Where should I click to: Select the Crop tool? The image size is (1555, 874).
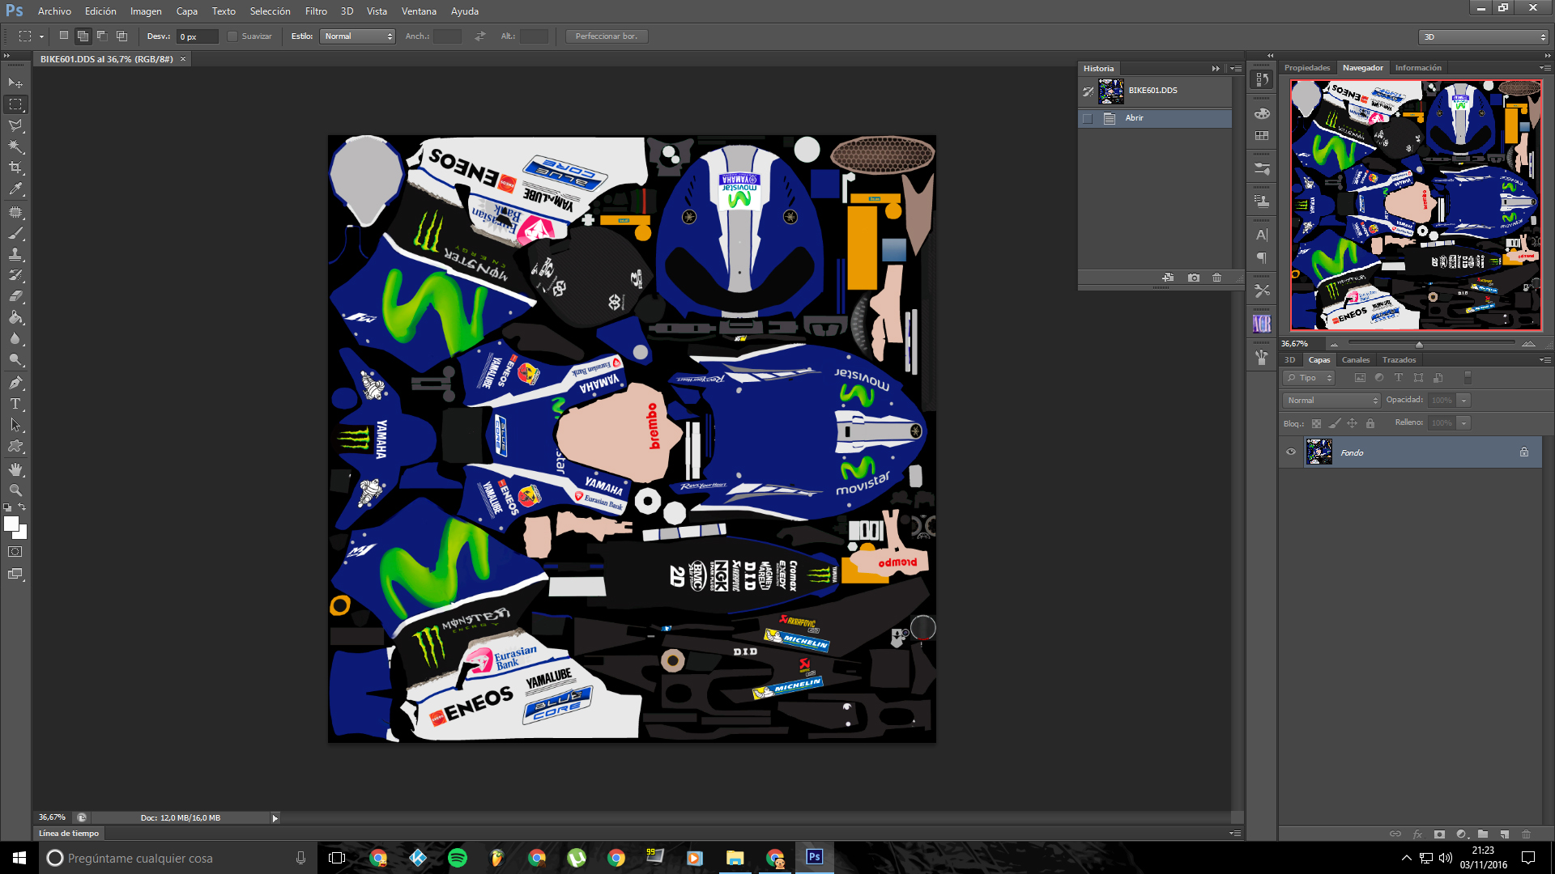click(15, 168)
